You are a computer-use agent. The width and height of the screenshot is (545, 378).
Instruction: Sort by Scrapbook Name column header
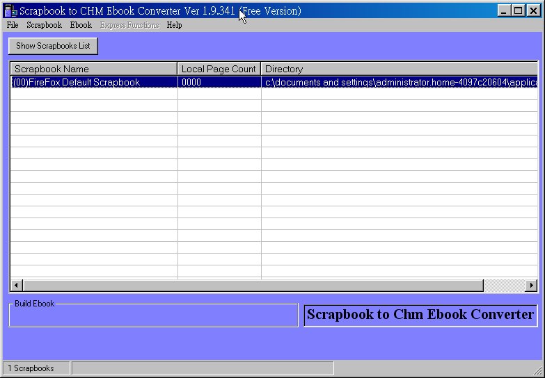coord(93,69)
